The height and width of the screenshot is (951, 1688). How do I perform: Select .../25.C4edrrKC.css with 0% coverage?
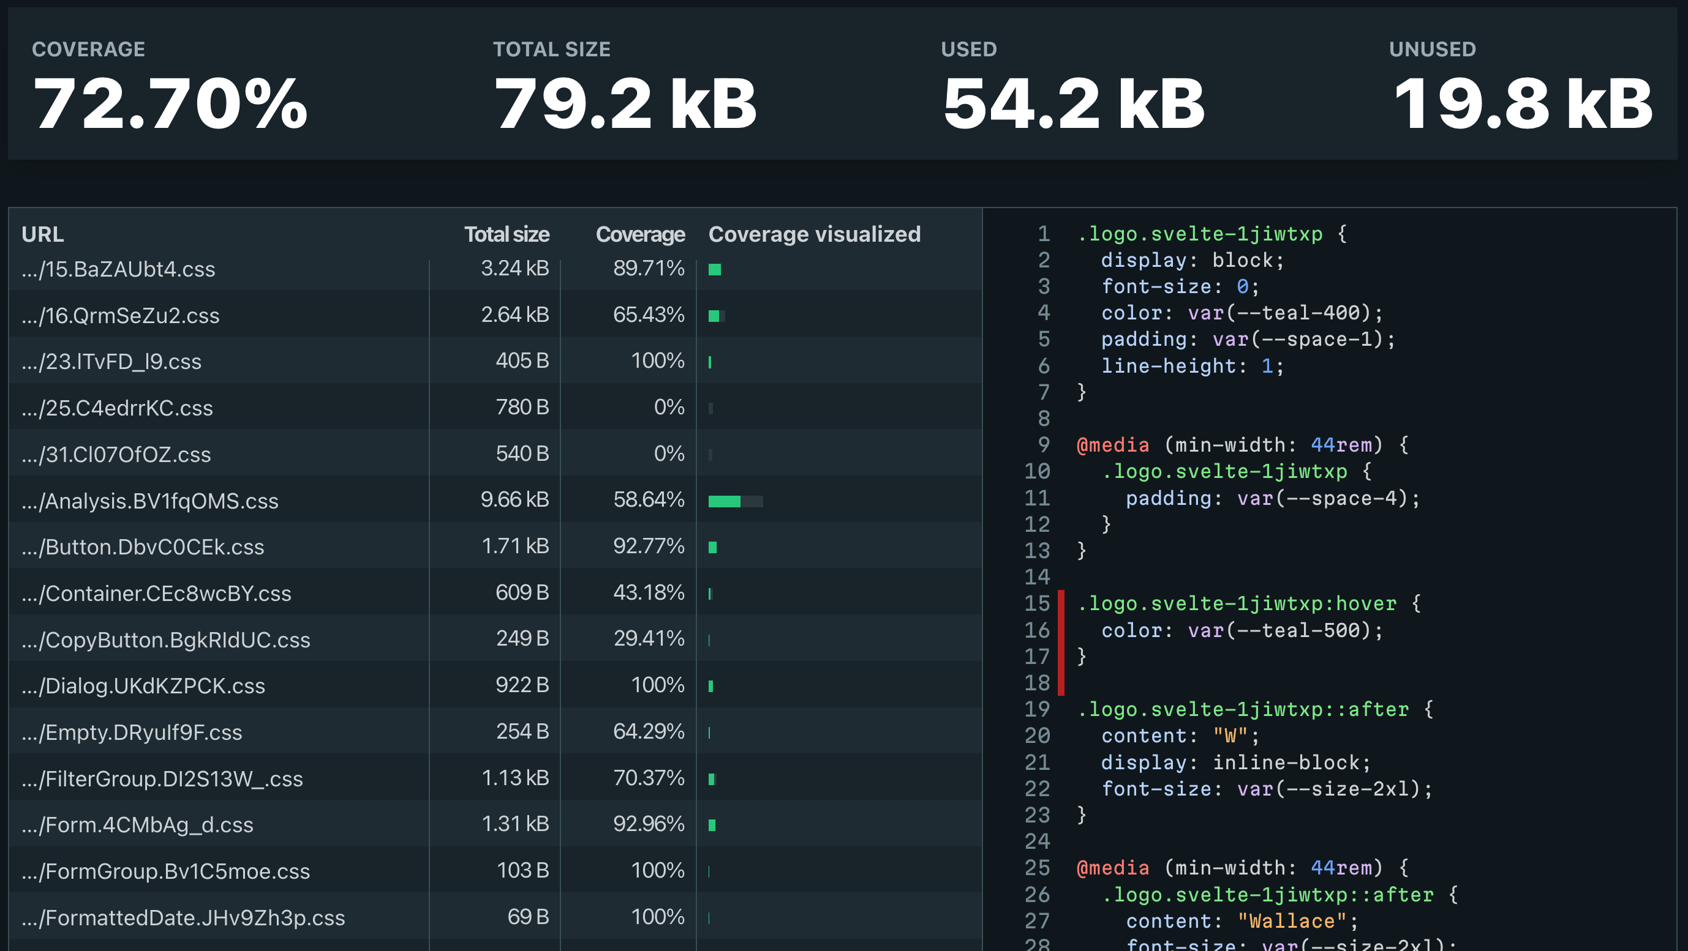(x=118, y=407)
